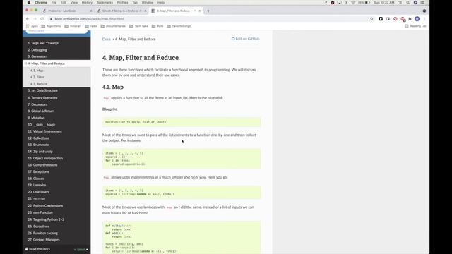Go back with the browser back arrow
452x254 pixels.
click(x=28, y=19)
